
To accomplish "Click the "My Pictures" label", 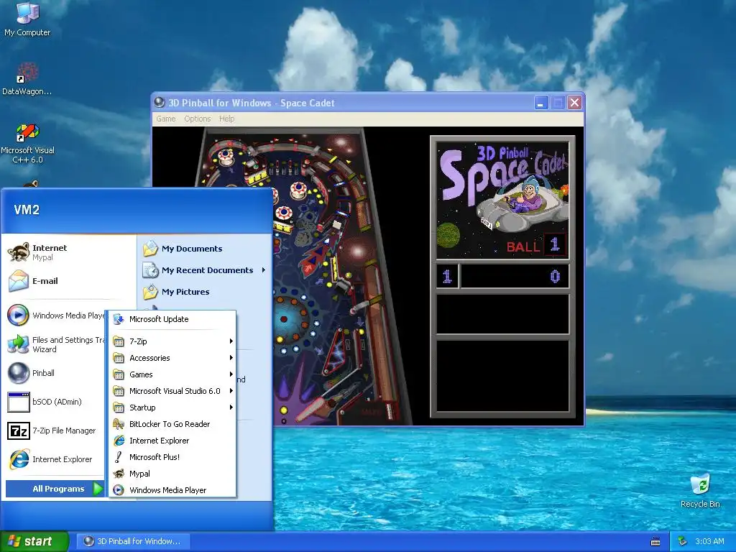I will pyautogui.click(x=185, y=292).
